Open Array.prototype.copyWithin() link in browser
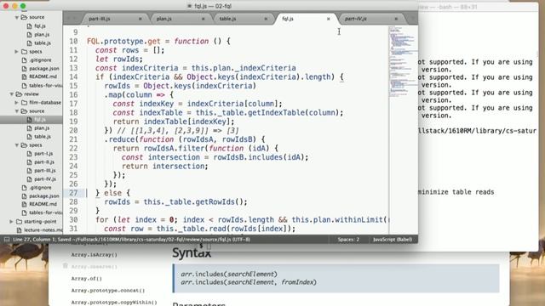 (x=114, y=303)
